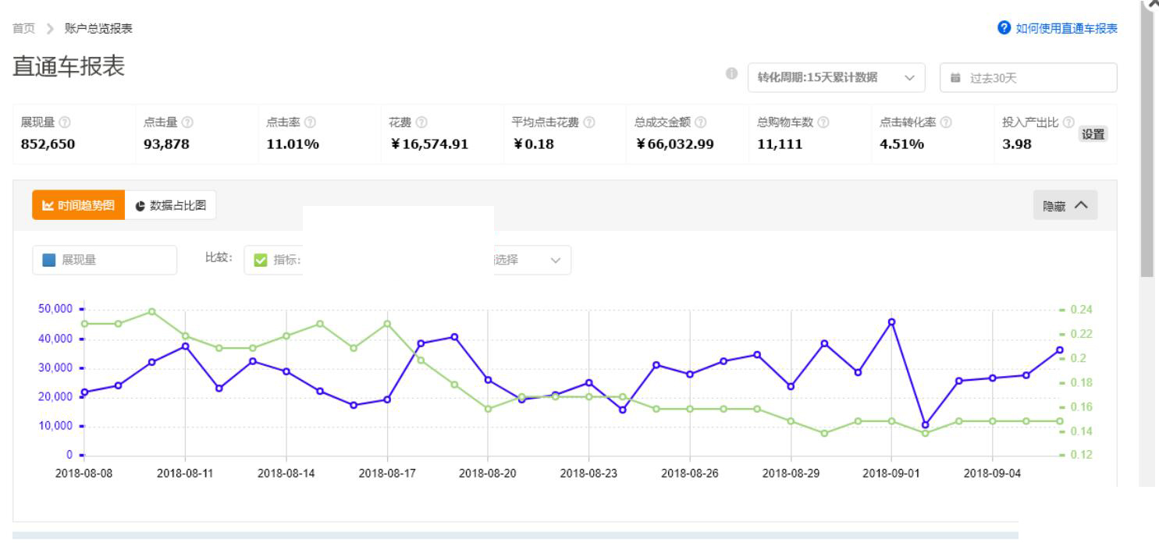Open the 转化周期 15天累计数据 dropdown
The width and height of the screenshot is (1159, 543).
click(x=836, y=77)
